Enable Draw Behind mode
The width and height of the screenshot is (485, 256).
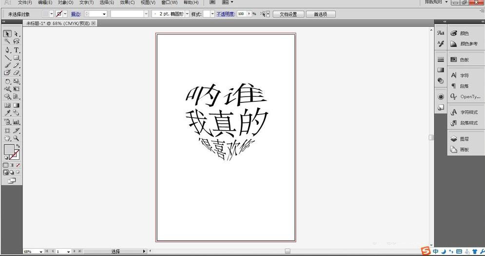12,173
